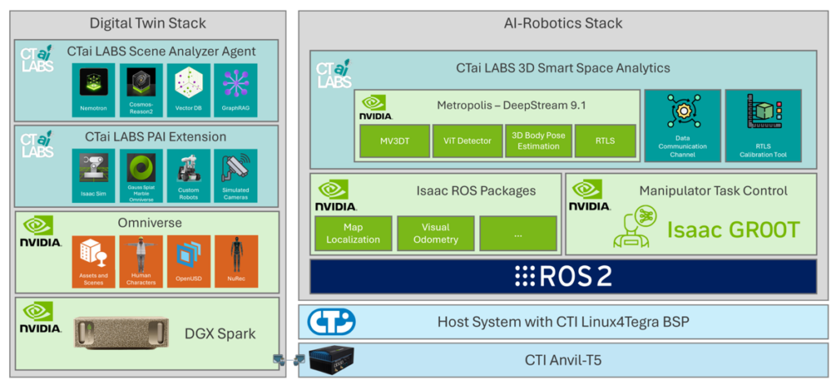Click the network link icon between the devices
836x385 pixels.
click(x=289, y=361)
